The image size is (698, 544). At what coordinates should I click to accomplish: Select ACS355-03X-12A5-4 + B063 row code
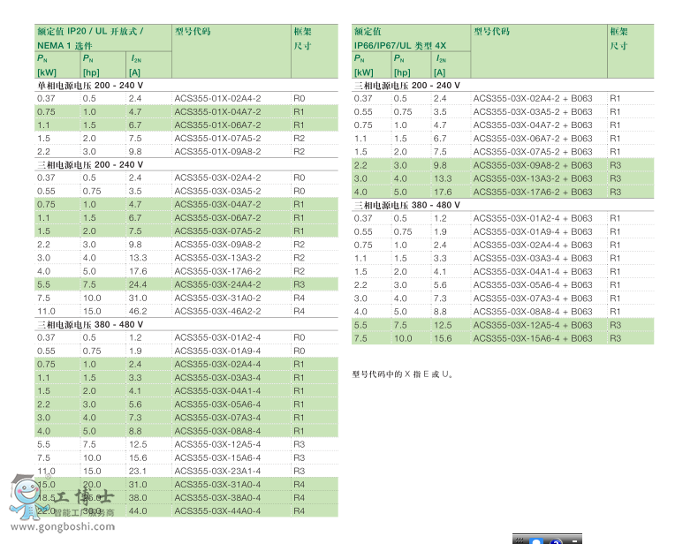533,325
